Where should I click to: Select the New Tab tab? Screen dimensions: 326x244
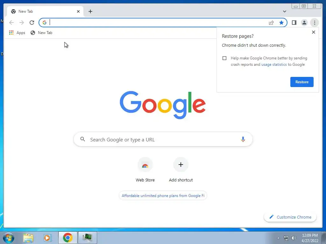45,11
